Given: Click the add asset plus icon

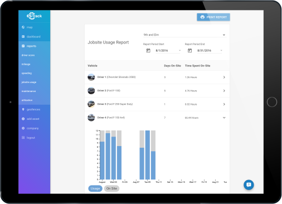Looking at the screenshot, I should point(23,119).
